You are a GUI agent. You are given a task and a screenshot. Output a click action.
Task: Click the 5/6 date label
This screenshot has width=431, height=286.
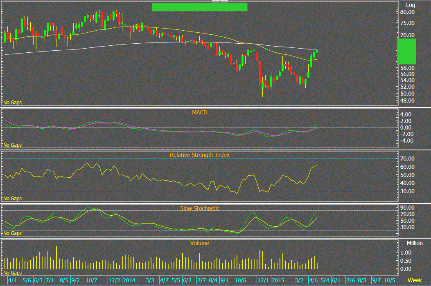27,280
